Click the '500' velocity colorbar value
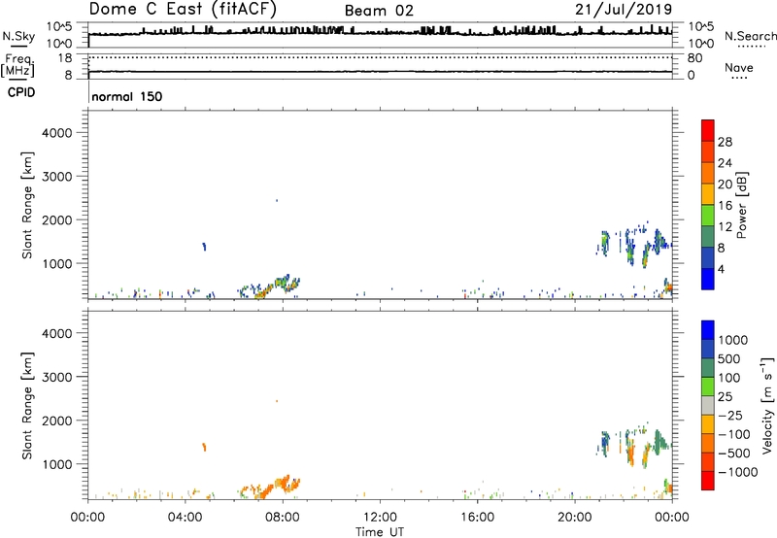The width and height of the screenshot is (777, 538). coord(728,359)
